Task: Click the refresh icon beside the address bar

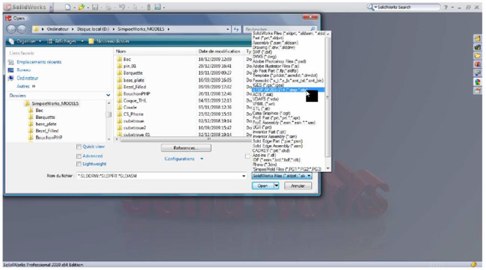Action: 236,29
